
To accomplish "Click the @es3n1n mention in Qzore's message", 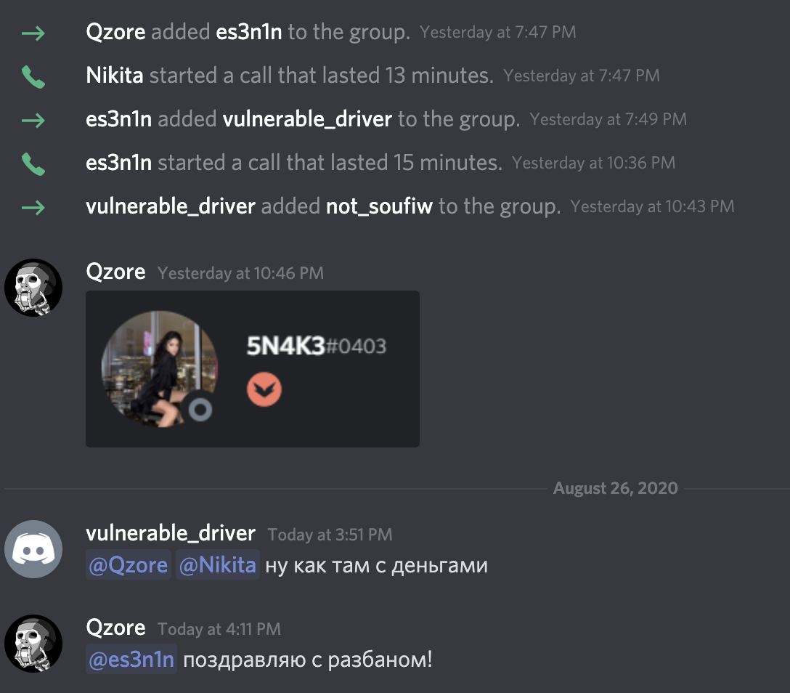I will point(131,660).
